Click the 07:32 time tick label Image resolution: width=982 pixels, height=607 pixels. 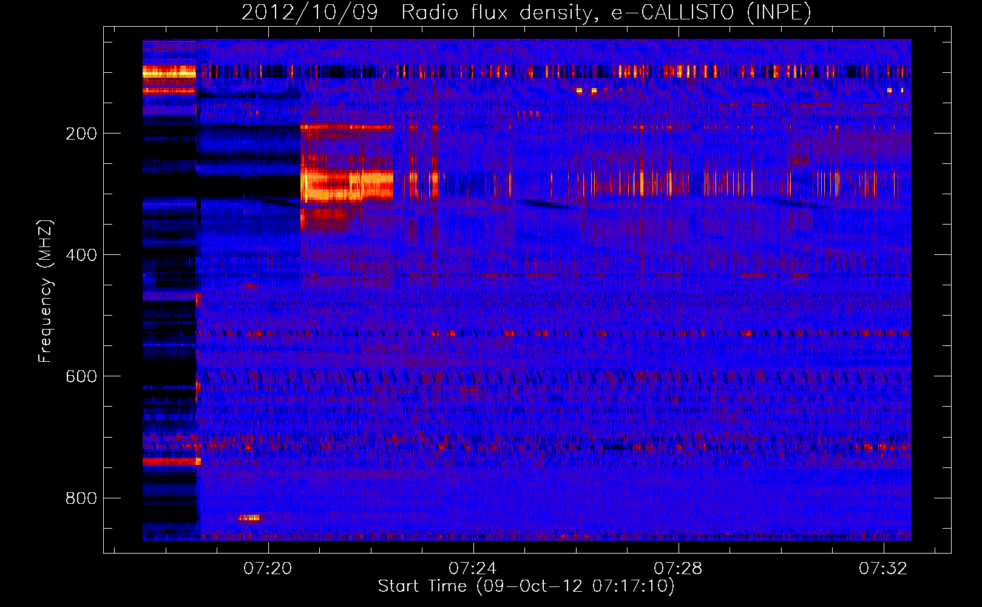883,568
